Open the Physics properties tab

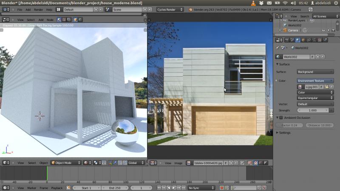325,40
